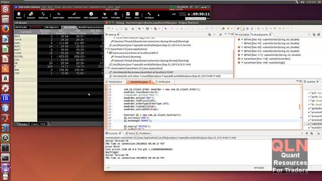Open the Ubuntu Dash home button

point(6,9)
